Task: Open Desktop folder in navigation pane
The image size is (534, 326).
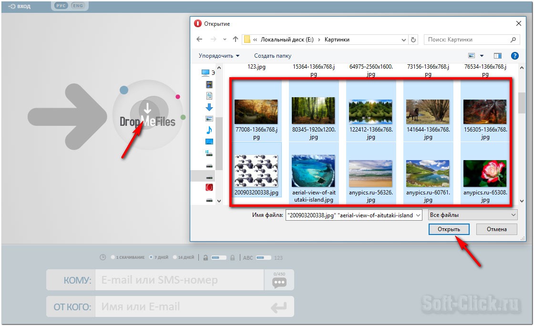Action: pyautogui.click(x=209, y=142)
